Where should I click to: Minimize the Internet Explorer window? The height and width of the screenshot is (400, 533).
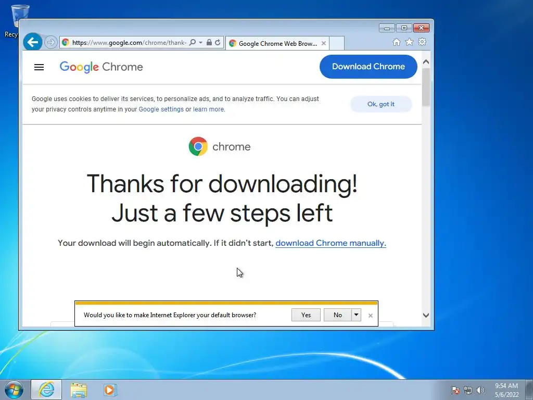click(387, 28)
